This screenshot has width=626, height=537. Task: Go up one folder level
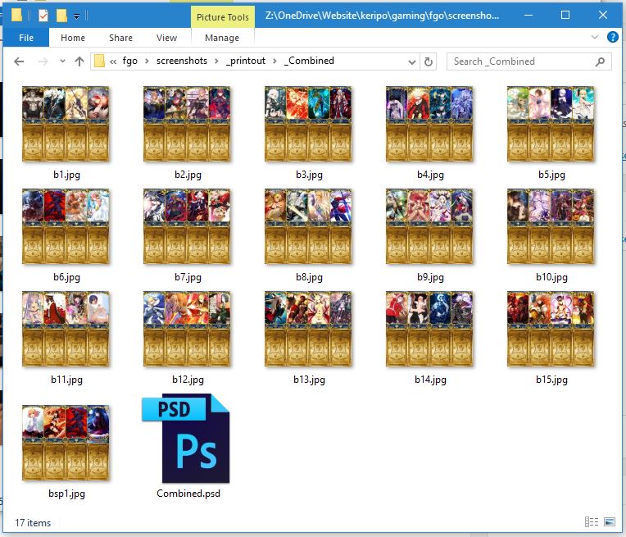(79, 61)
